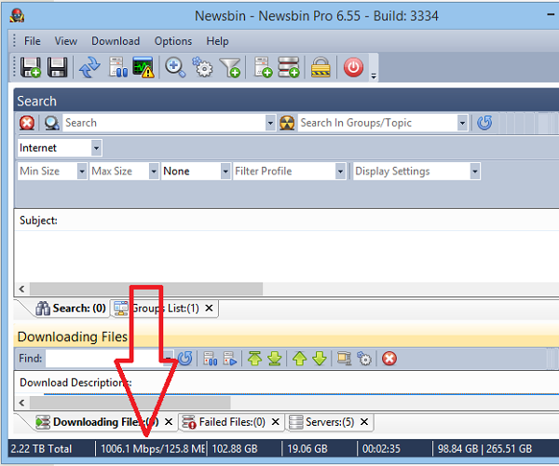The height and width of the screenshot is (466, 559).
Task: Close the Servers tab
Action: (364, 422)
